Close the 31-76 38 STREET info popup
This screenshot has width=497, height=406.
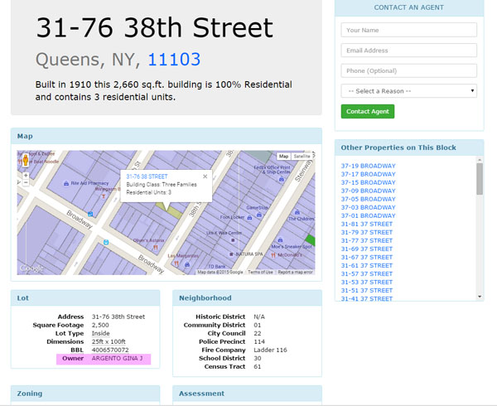tap(205, 175)
